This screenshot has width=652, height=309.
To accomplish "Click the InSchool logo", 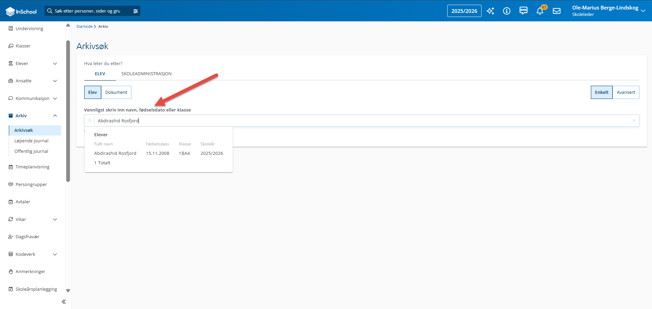I will coord(21,11).
